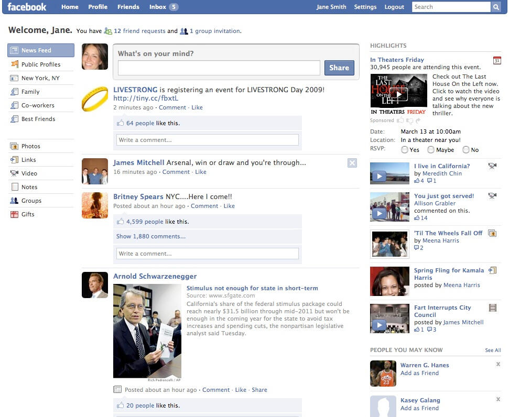Click the New York, NY network icon
The image size is (509, 417).
click(x=14, y=78)
